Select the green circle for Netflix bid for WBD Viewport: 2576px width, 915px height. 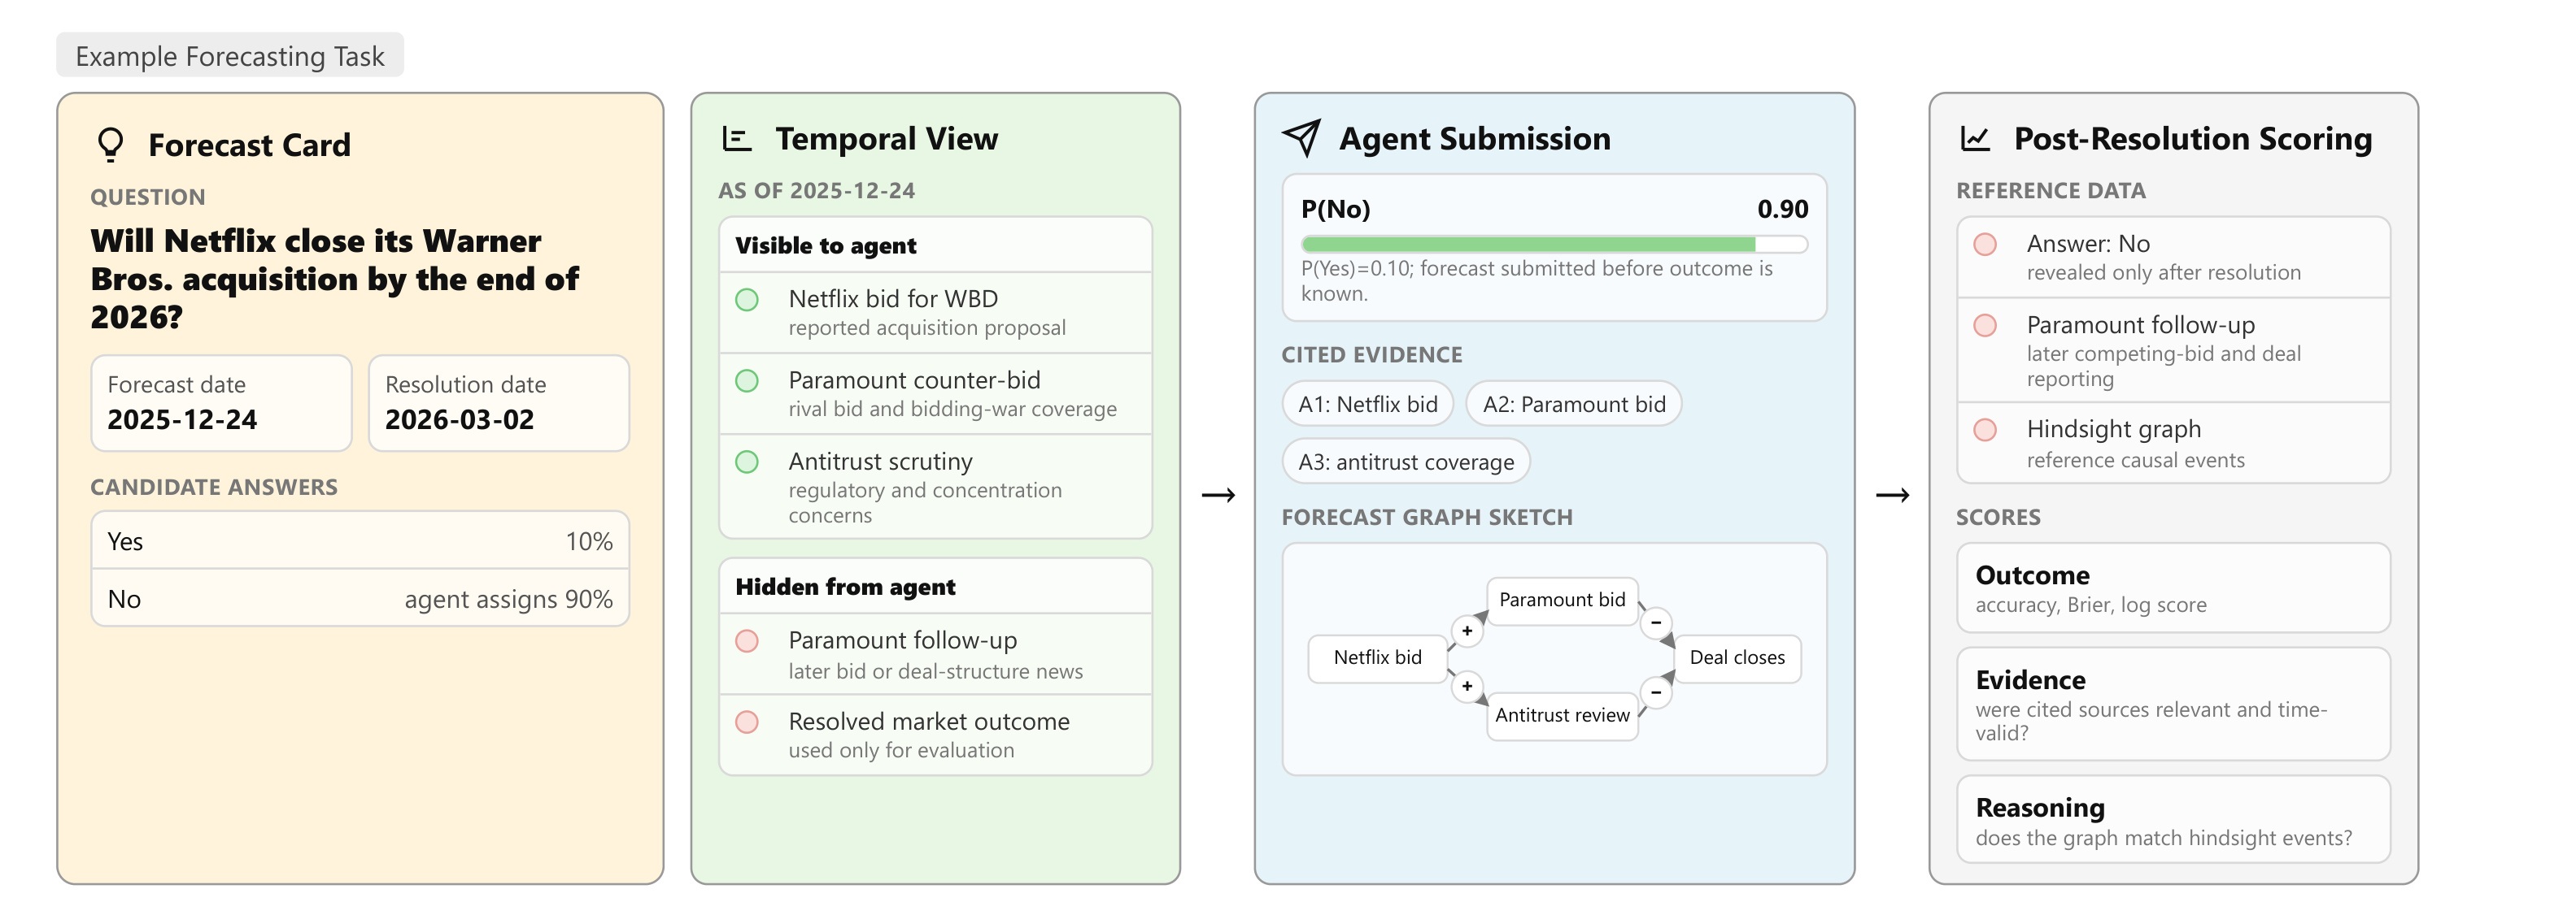(747, 300)
